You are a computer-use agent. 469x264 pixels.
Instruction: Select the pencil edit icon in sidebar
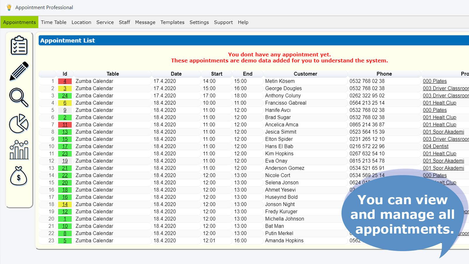(x=18, y=71)
